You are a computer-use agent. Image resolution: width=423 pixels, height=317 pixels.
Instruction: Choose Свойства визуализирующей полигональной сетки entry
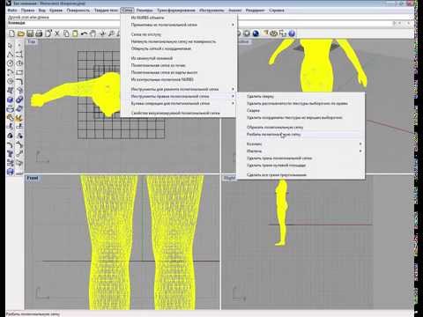(x=175, y=113)
